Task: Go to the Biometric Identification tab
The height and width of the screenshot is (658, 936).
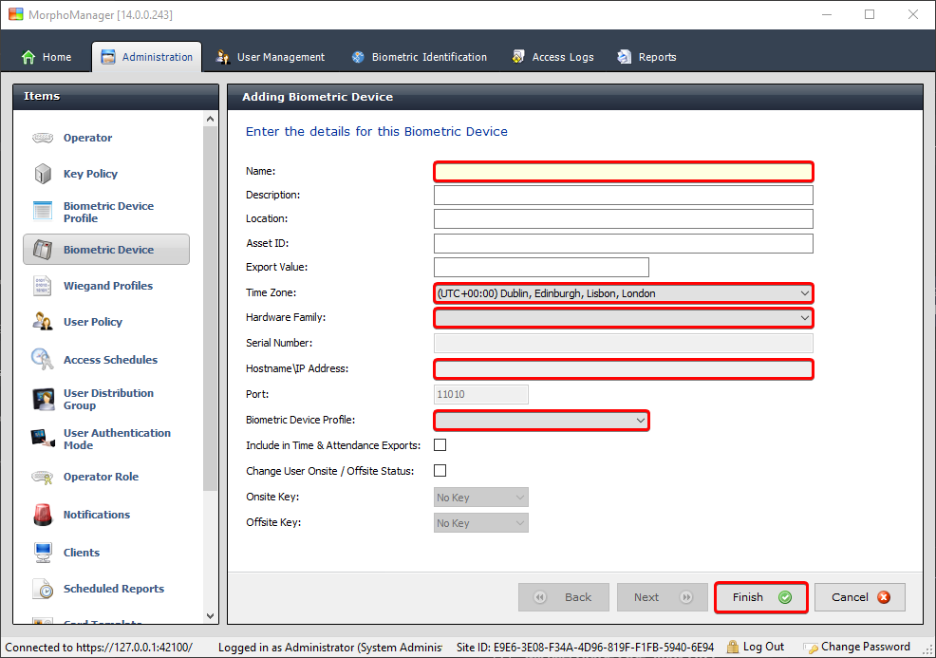Action: pyautogui.click(x=419, y=57)
